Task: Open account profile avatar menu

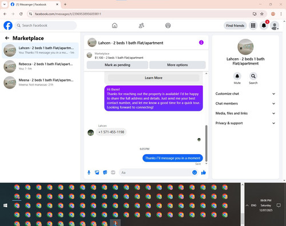Action: (x=275, y=26)
